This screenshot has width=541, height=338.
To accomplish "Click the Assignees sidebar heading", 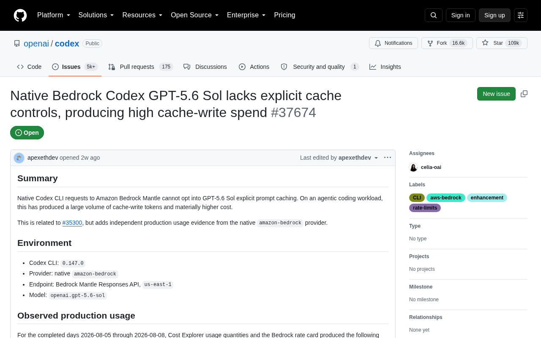I will tap(422, 153).
